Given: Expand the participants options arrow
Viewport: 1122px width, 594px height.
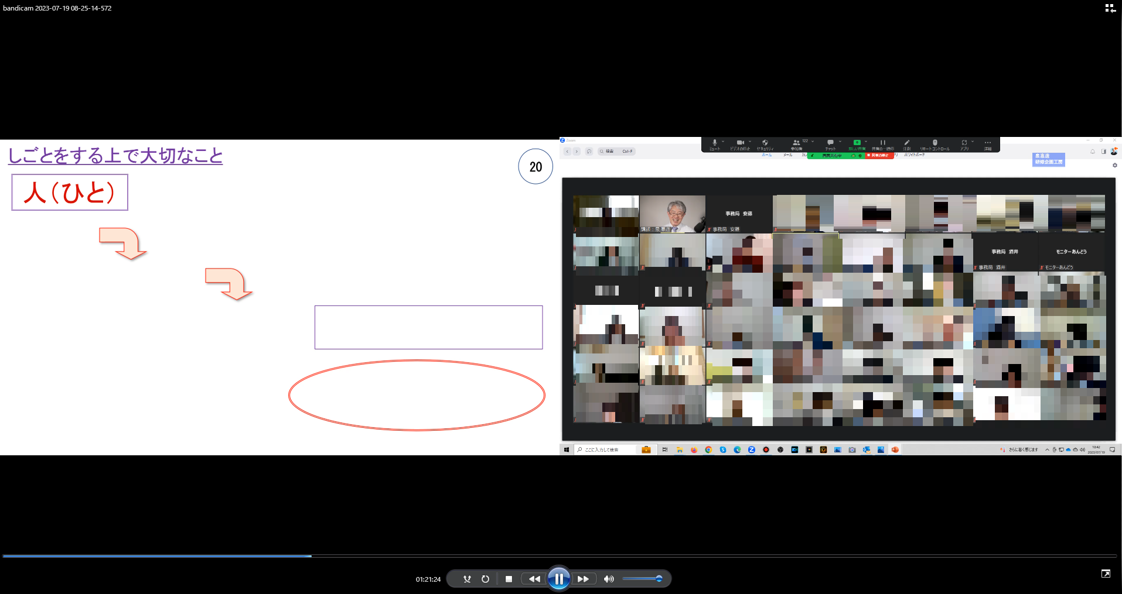Looking at the screenshot, I should [x=813, y=141].
